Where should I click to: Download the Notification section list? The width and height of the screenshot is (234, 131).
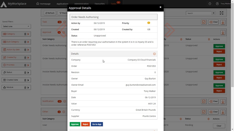click(x=223, y=101)
